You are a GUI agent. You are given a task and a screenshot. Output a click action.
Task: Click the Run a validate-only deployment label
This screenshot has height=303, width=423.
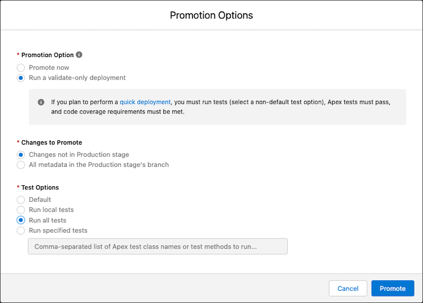[77, 78]
